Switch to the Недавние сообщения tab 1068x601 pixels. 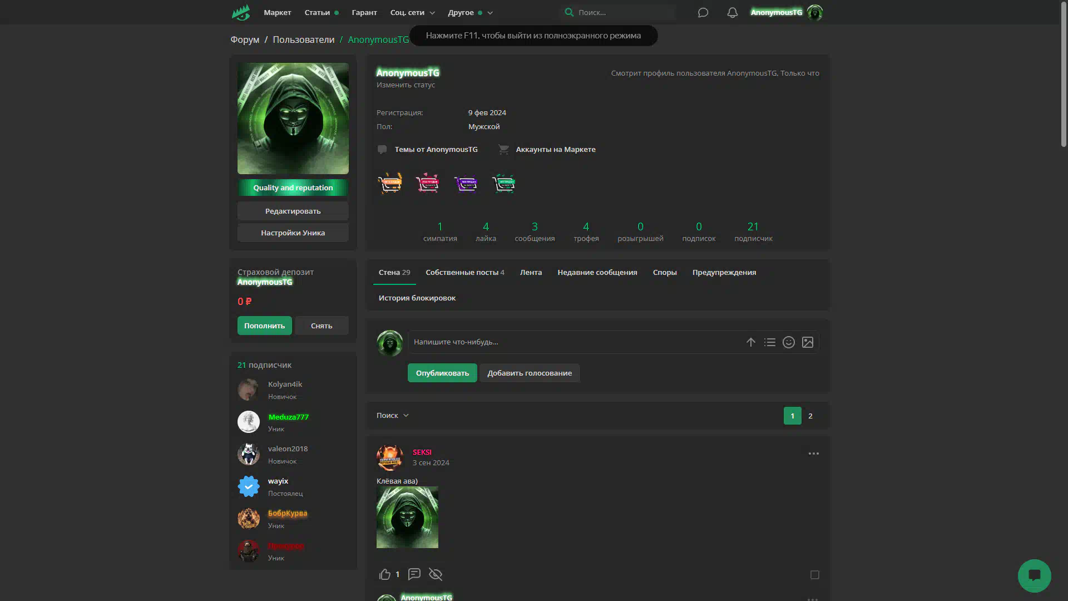597,272
